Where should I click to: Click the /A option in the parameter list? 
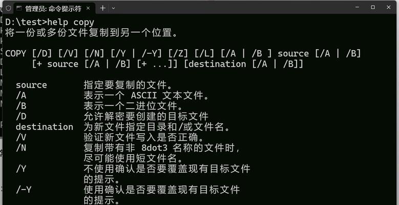point(21,95)
